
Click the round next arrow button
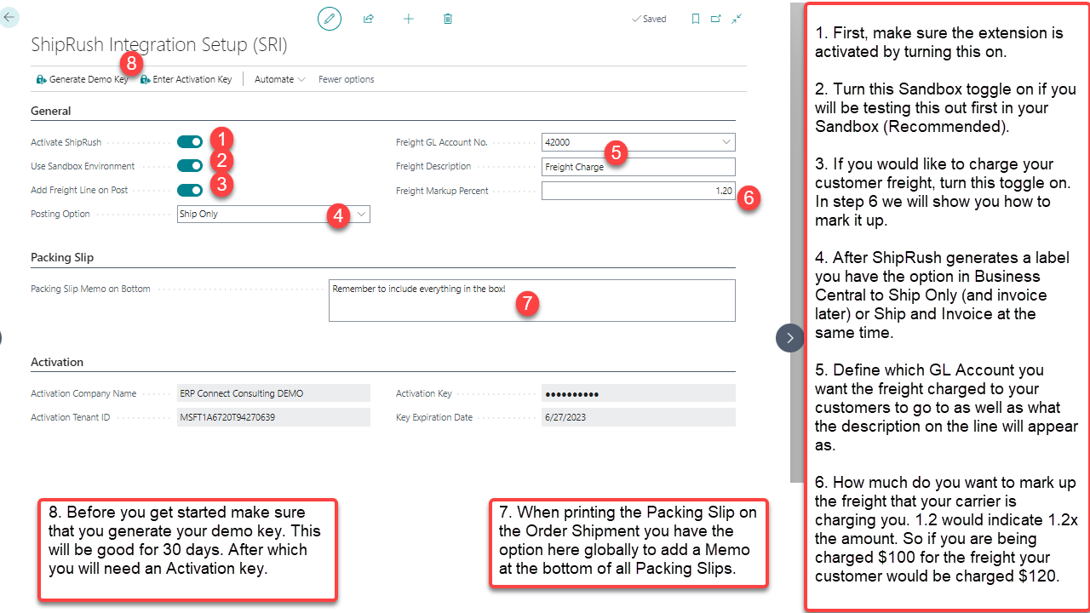click(790, 338)
